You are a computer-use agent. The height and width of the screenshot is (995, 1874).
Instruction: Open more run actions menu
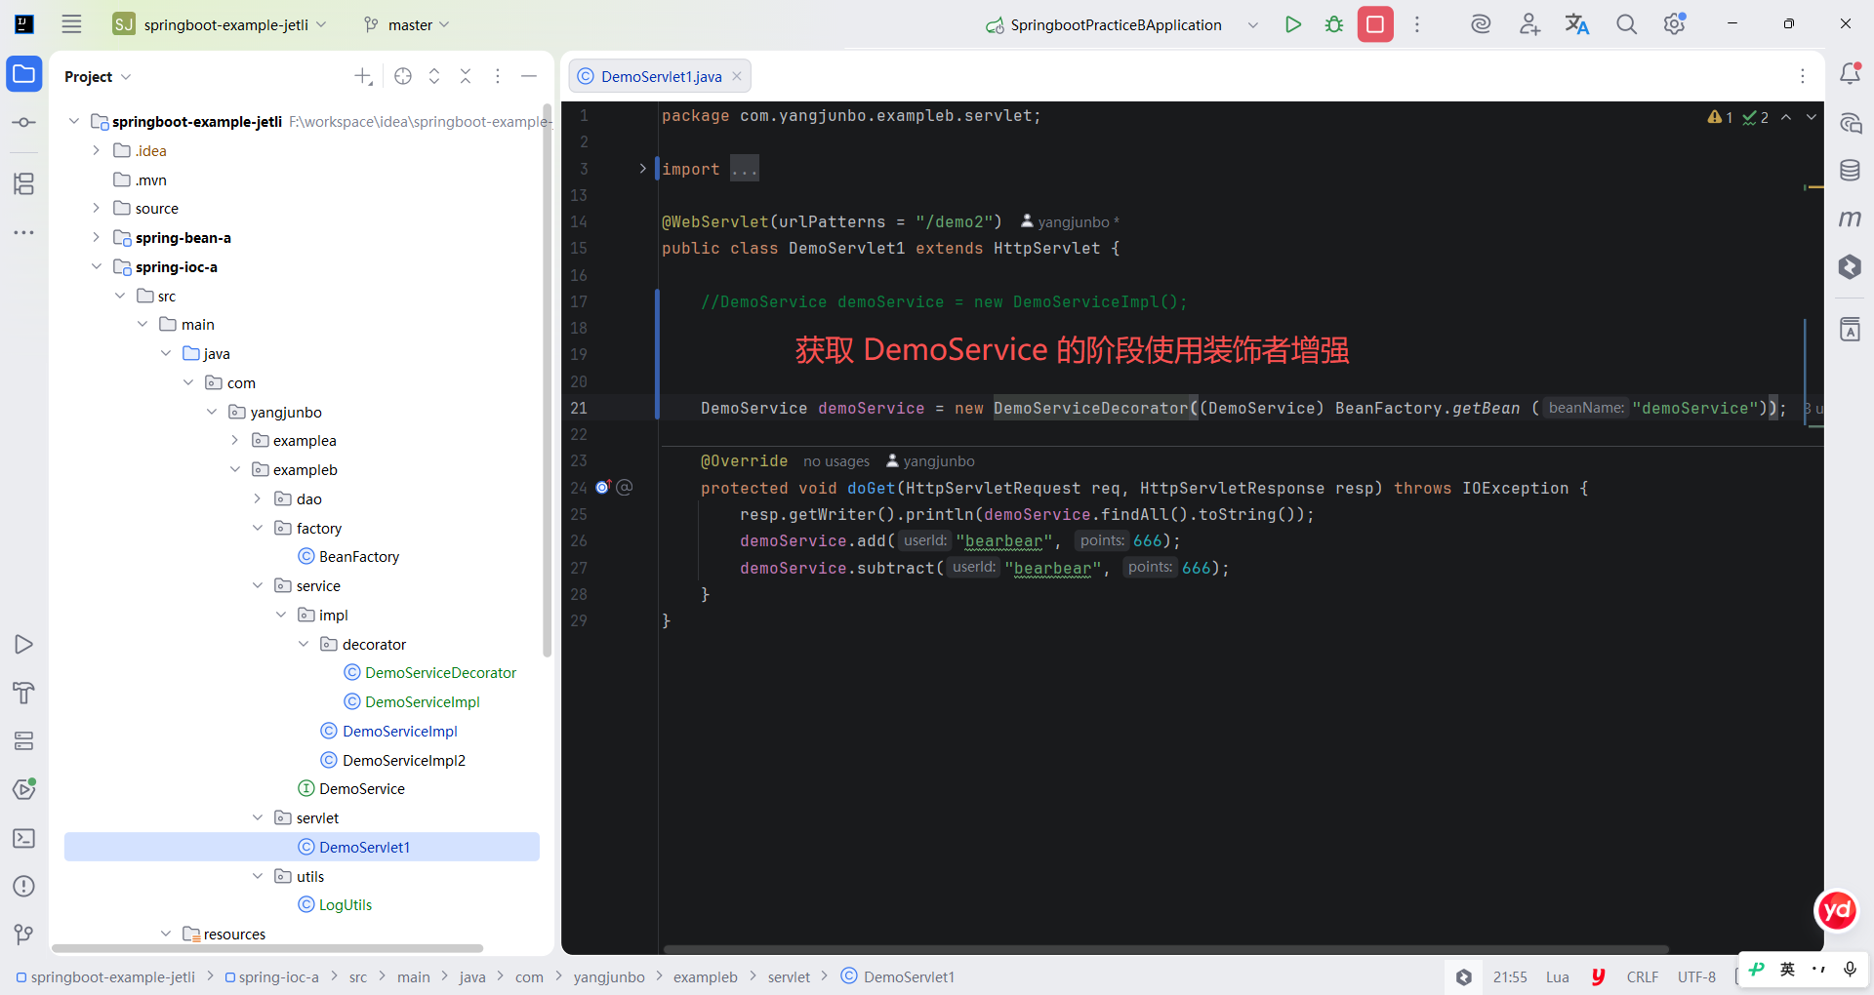pyautogui.click(x=1417, y=24)
